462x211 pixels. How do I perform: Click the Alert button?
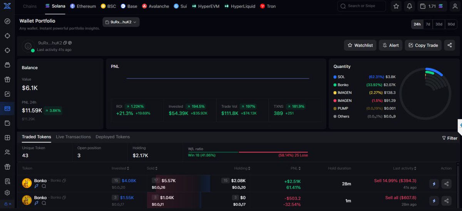(390, 45)
